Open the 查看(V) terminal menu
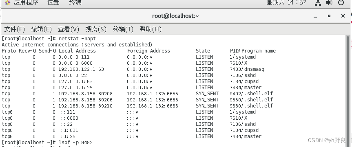 point(69,29)
